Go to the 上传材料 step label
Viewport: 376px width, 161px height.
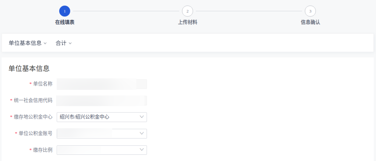pos(188,23)
